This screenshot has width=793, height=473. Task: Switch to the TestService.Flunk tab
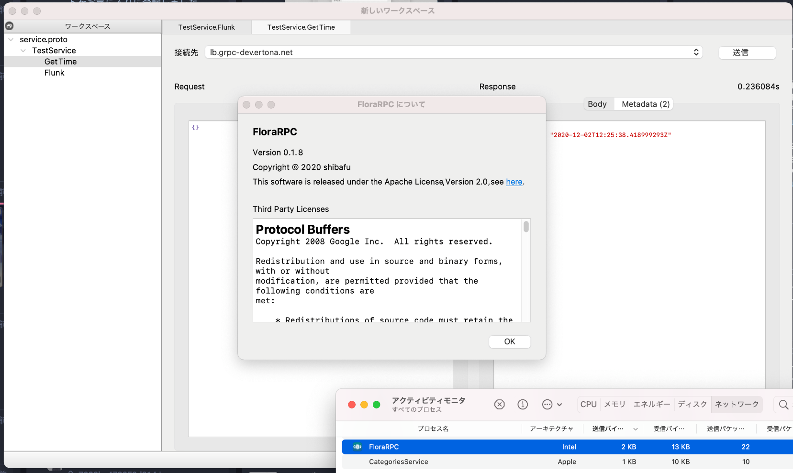pyautogui.click(x=206, y=27)
